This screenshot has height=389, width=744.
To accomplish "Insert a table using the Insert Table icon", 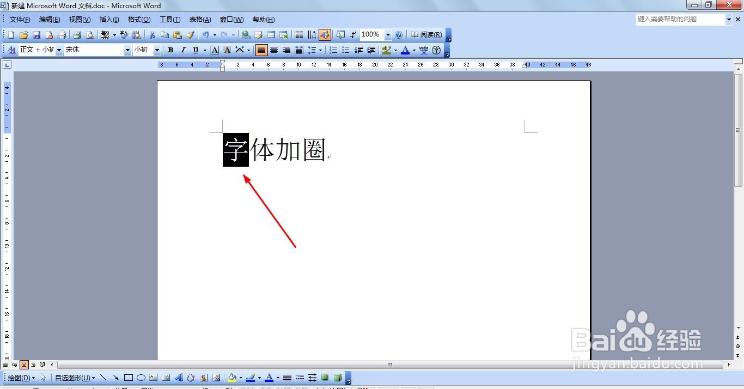I will pyautogui.click(x=271, y=34).
